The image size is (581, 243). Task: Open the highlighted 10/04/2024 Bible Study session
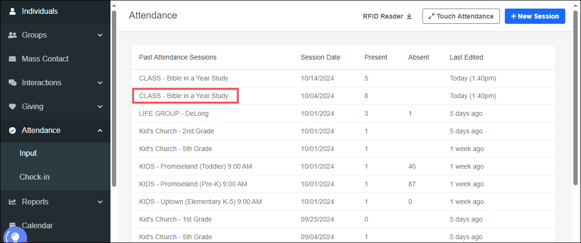(x=184, y=96)
